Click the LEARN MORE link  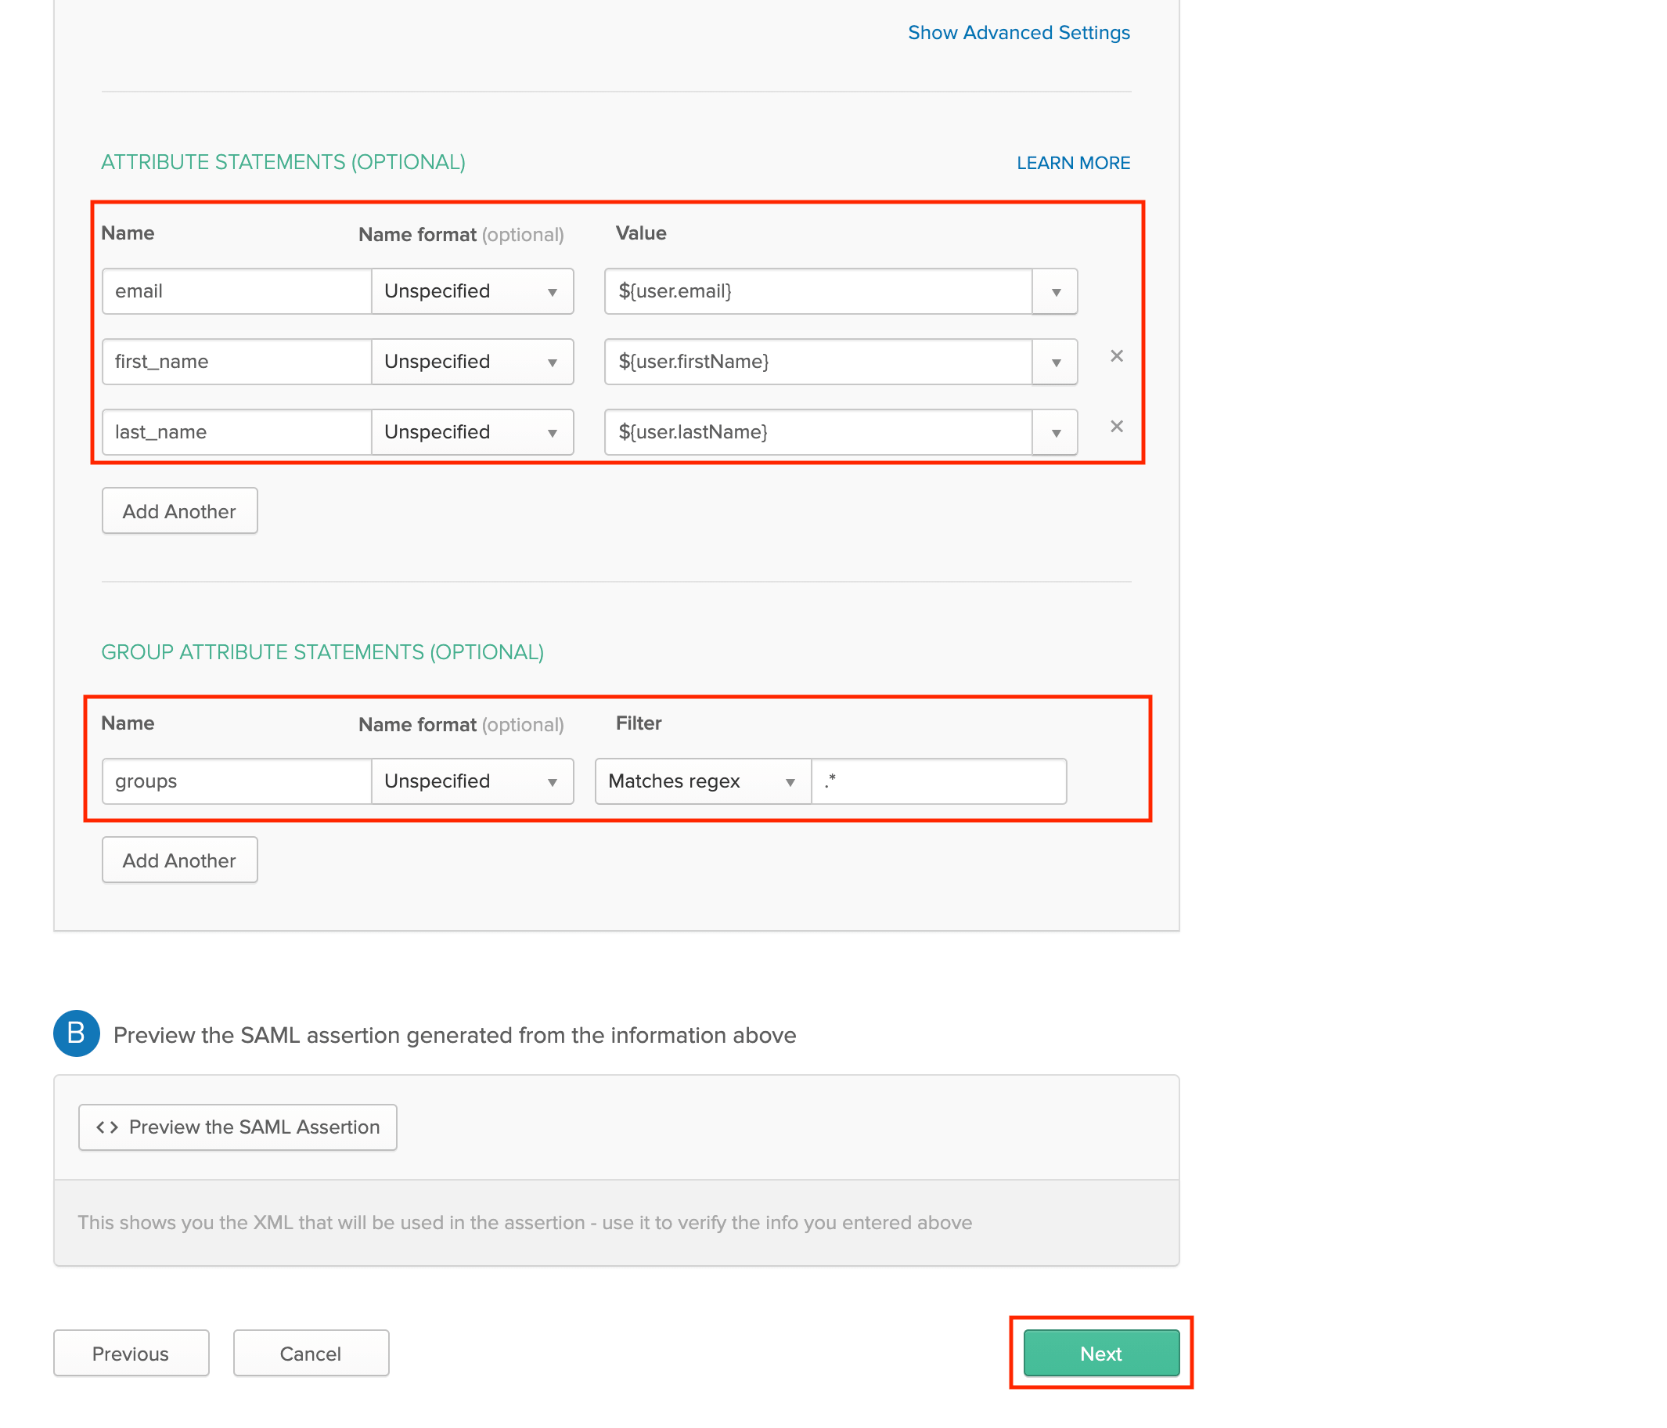coord(1073,163)
